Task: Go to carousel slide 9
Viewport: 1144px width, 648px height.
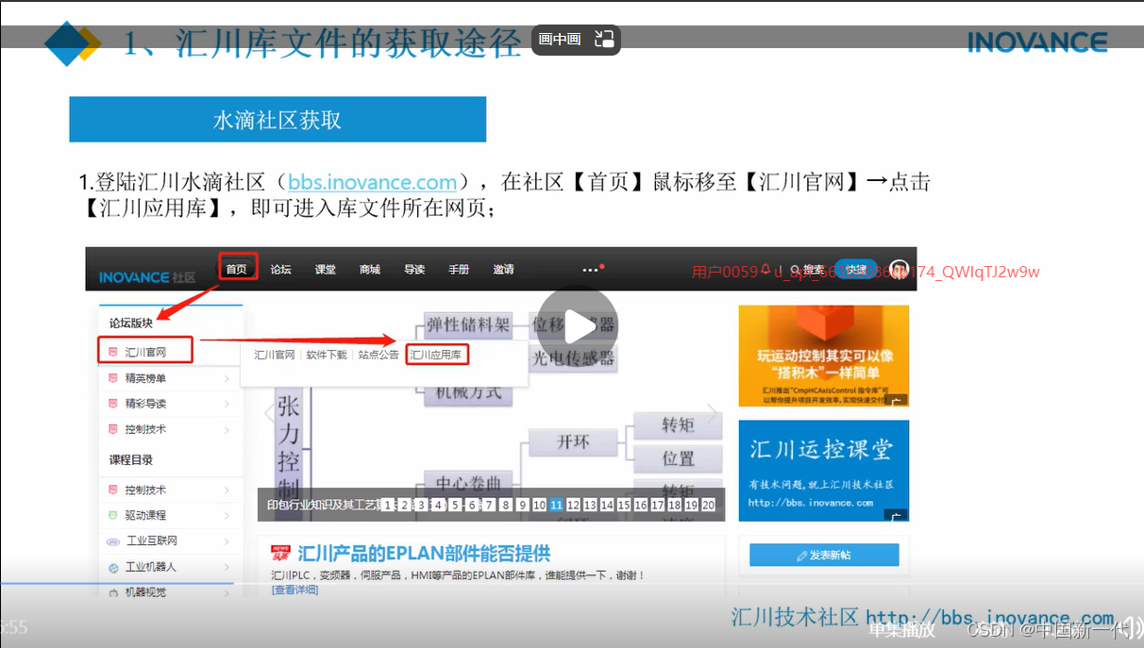Action: tap(522, 505)
